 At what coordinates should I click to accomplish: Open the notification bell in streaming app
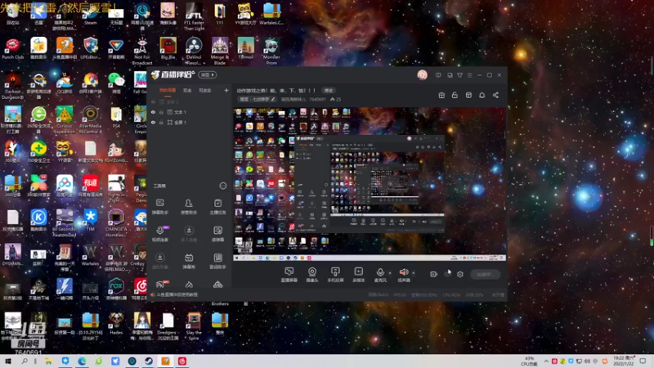tap(482, 95)
